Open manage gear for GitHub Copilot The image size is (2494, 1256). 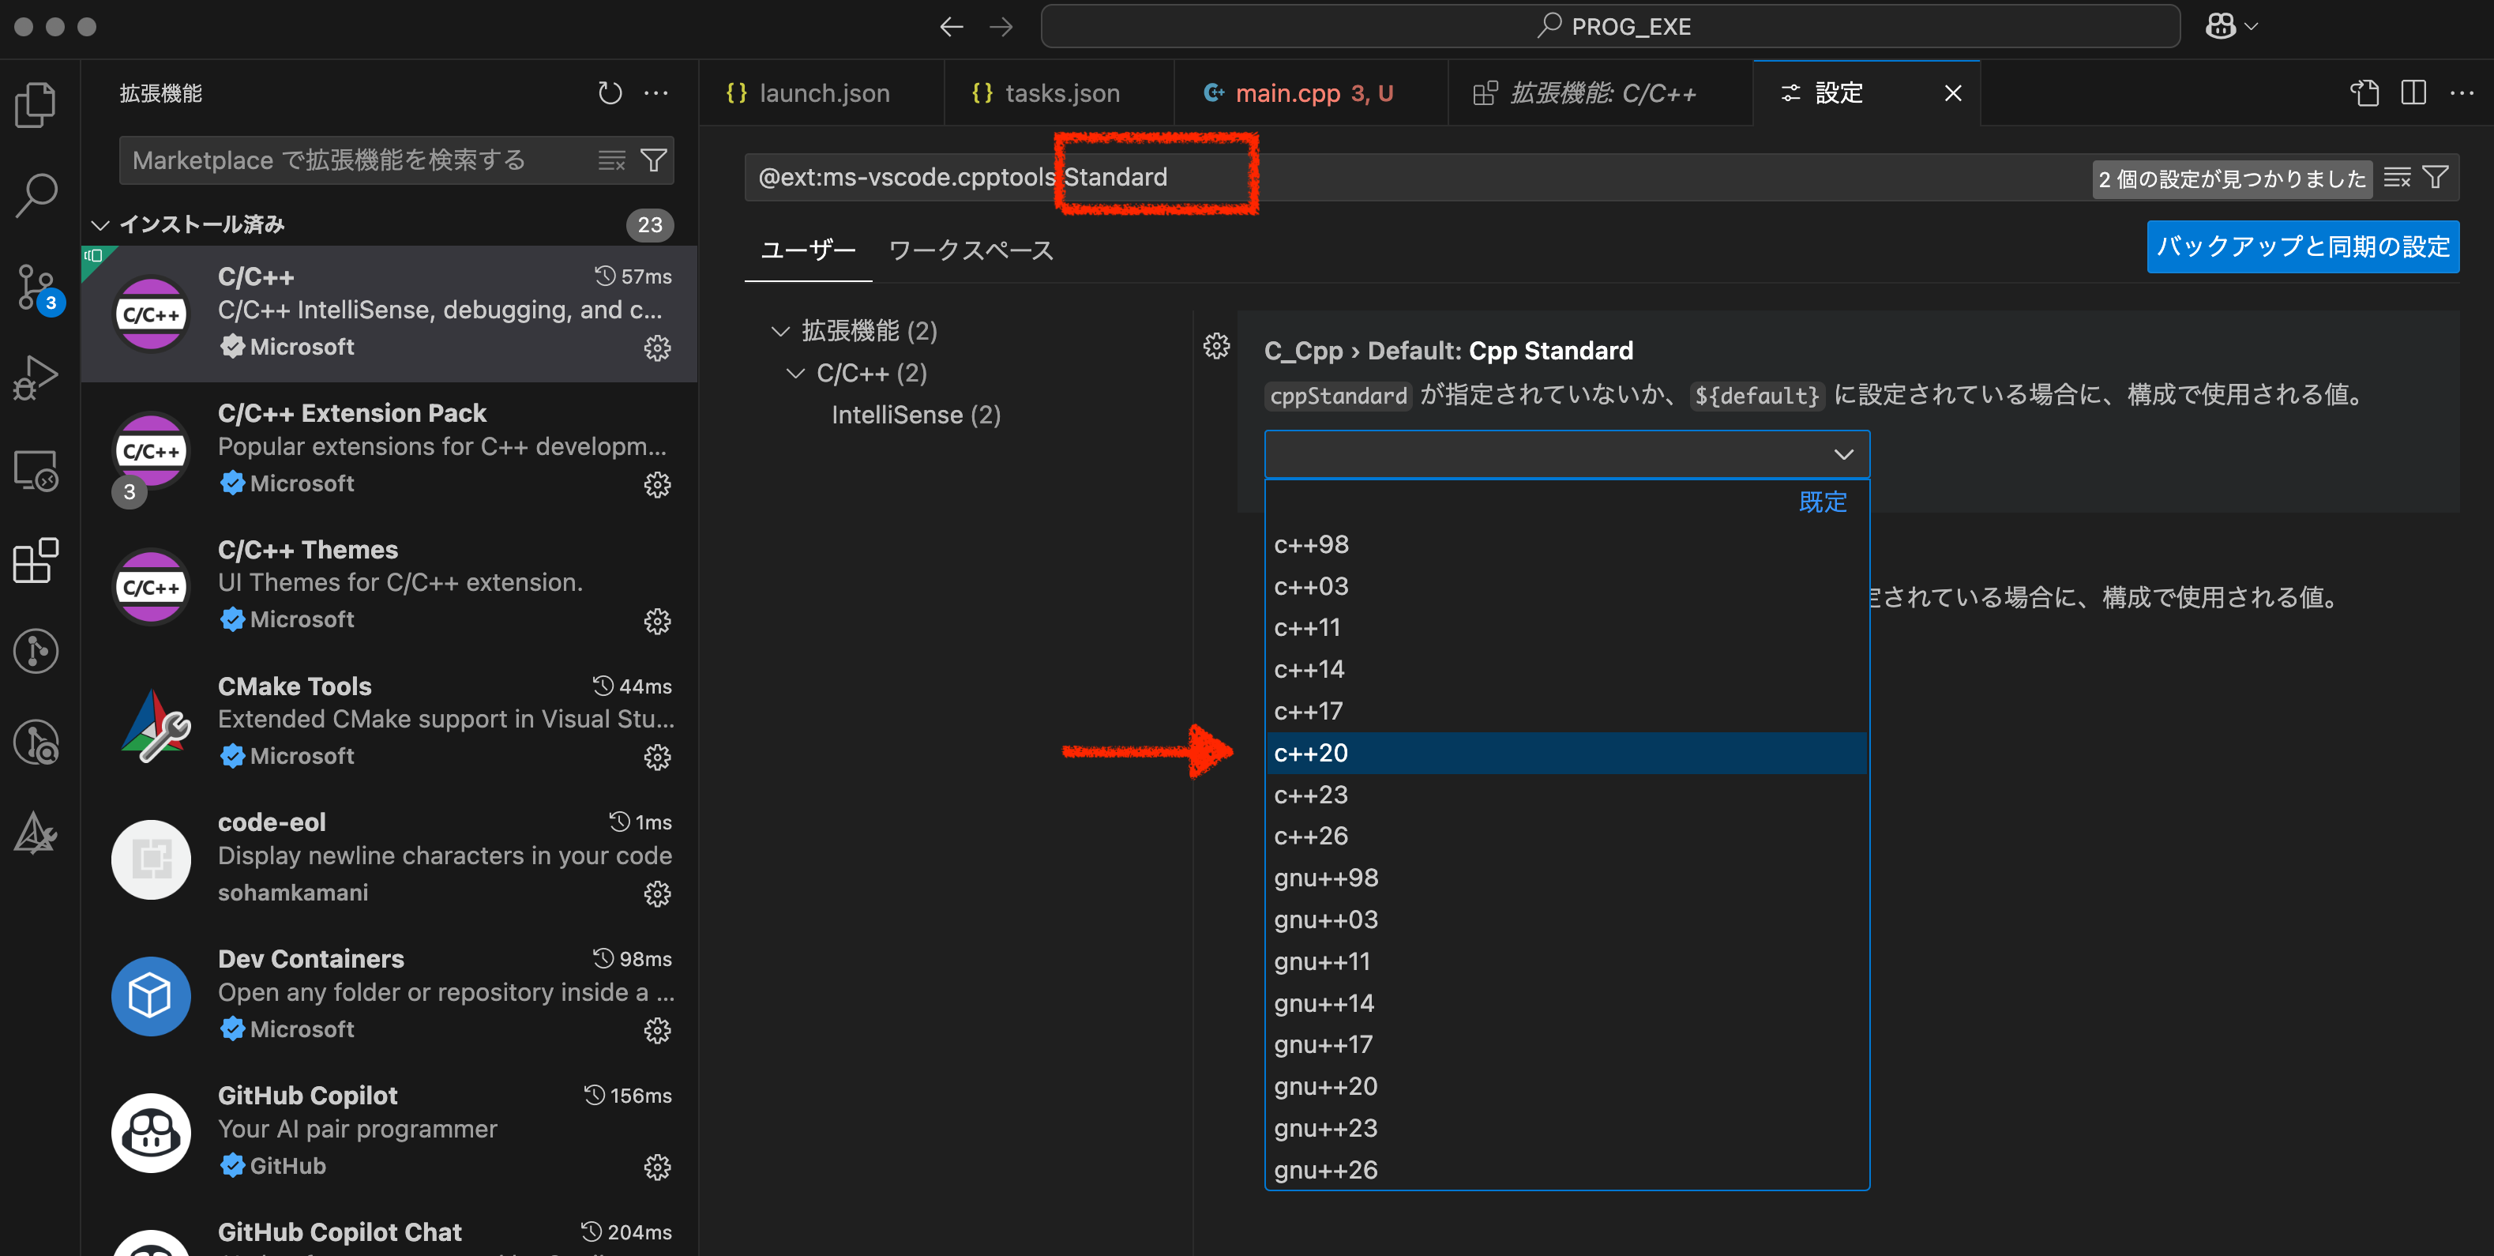pos(657,1167)
